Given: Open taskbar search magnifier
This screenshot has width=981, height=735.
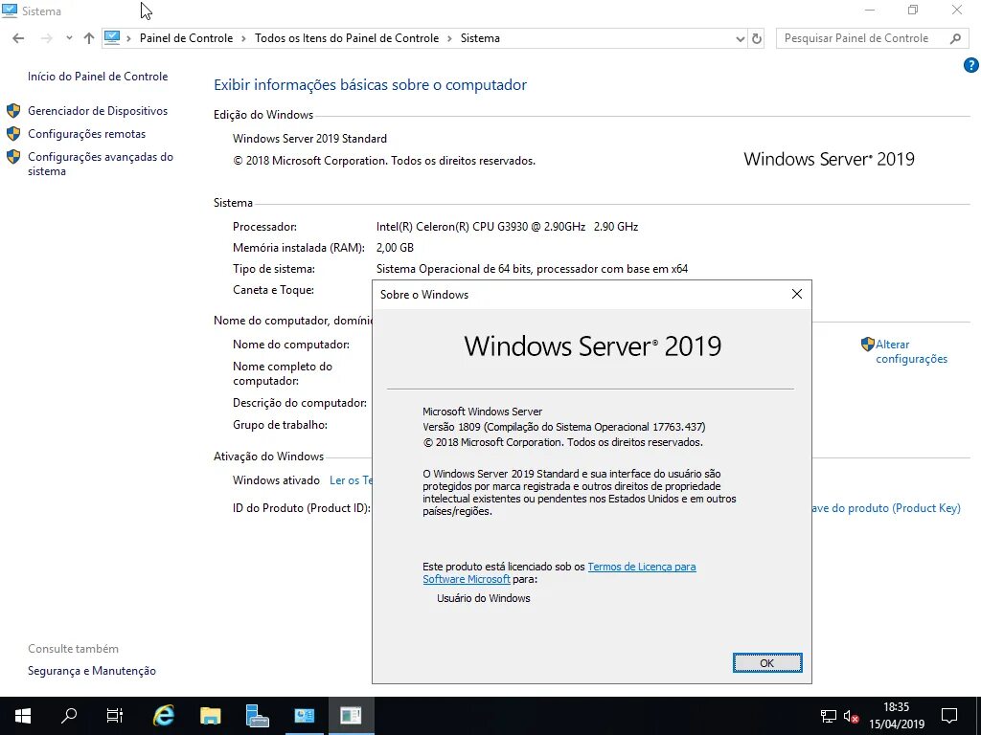Looking at the screenshot, I should (69, 716).
